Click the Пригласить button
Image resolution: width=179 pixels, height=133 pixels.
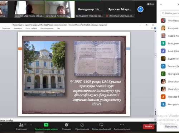coord(171,127)
